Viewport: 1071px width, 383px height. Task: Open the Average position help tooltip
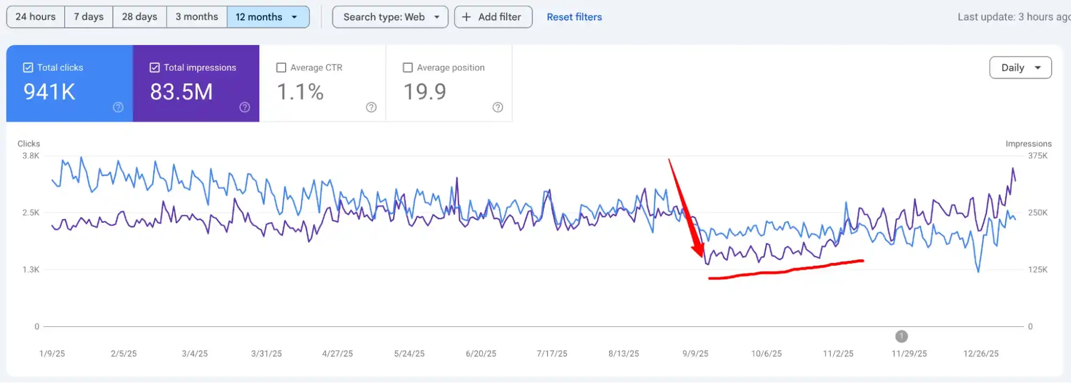click(x=497, y=107)
